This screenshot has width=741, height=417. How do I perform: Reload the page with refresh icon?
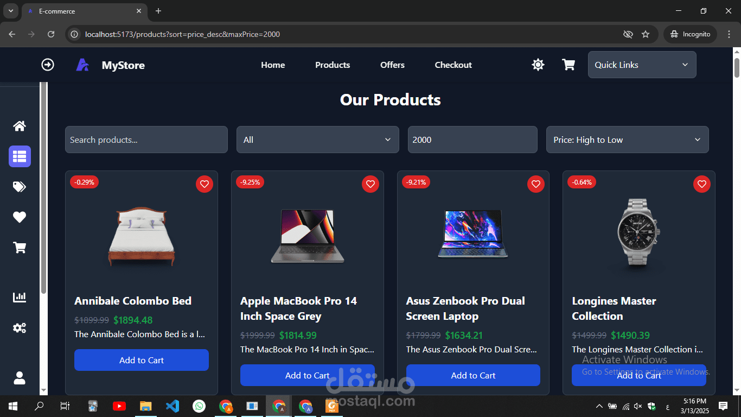click(51, 34)
